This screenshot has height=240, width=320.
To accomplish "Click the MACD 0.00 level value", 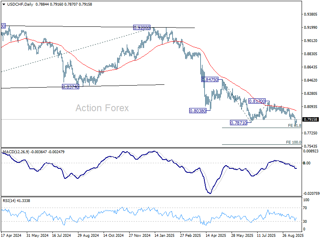I will coord(307,163).
